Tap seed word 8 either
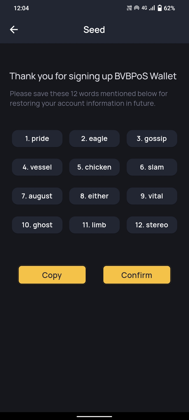The height and width of the screenshot is (420, 189). [x=94, y=196]
